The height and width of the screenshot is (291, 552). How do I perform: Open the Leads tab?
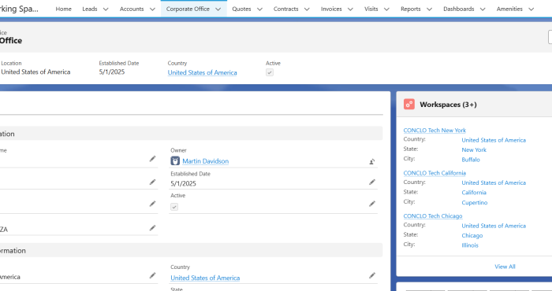pyautogui.click(x=90, y=9)
